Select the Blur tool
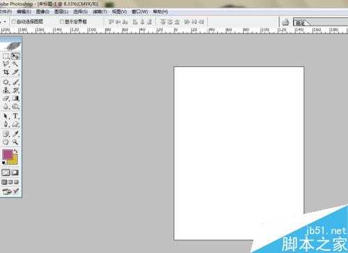This screenshot has height=253, width=348. point(6,107)
